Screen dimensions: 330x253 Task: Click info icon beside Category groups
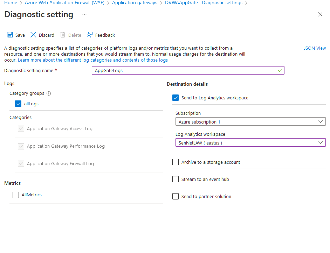pos(49,93)
